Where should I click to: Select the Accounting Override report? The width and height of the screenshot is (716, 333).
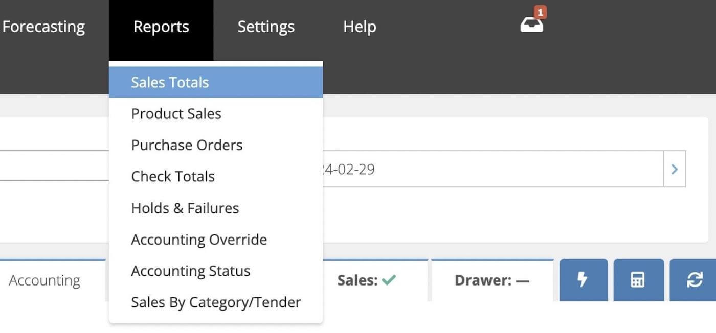(199, 239)
